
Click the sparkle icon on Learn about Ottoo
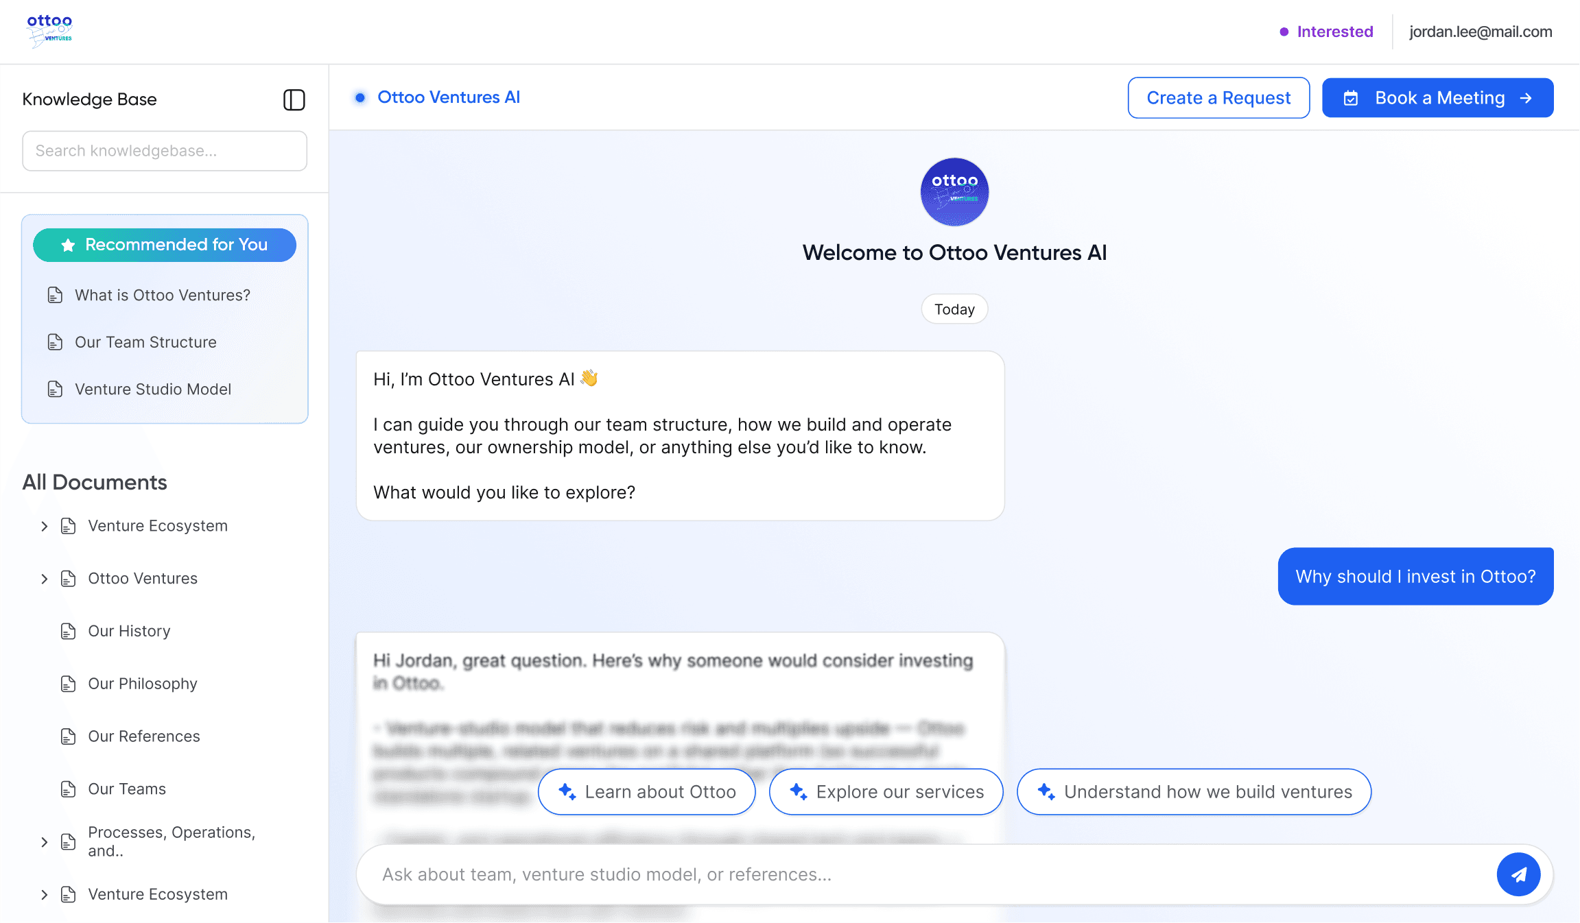pos(567,791)
